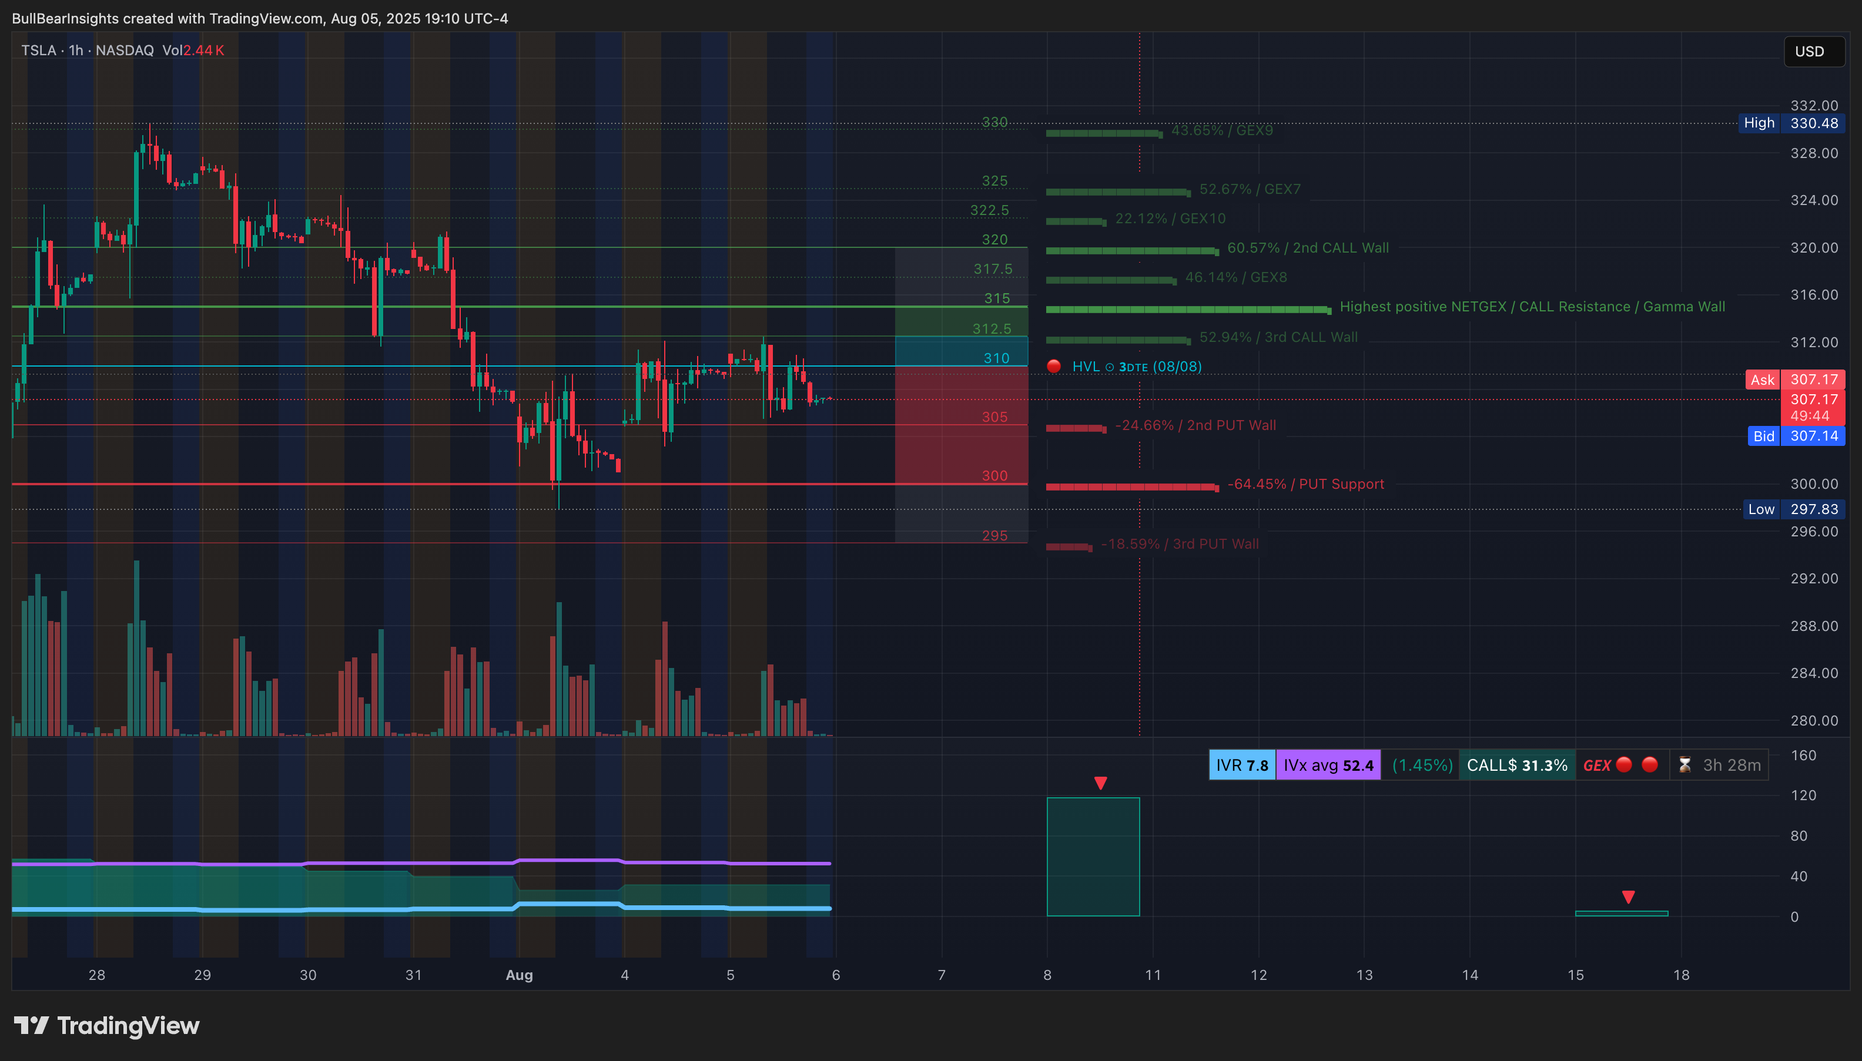Click the red HVL circle marker
The height and width of the screenshot is (1061, 1862).
1053,367
